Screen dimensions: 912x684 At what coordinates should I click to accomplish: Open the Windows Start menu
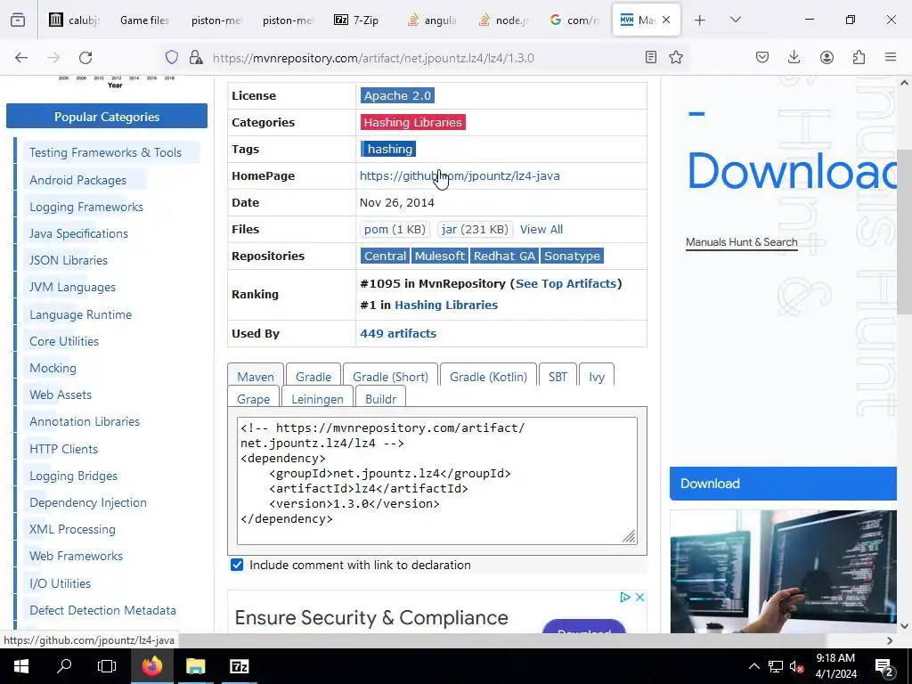[21, 666]
